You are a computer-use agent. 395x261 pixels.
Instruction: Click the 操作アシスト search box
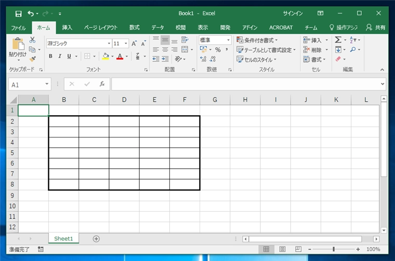[x=344, y=28]
